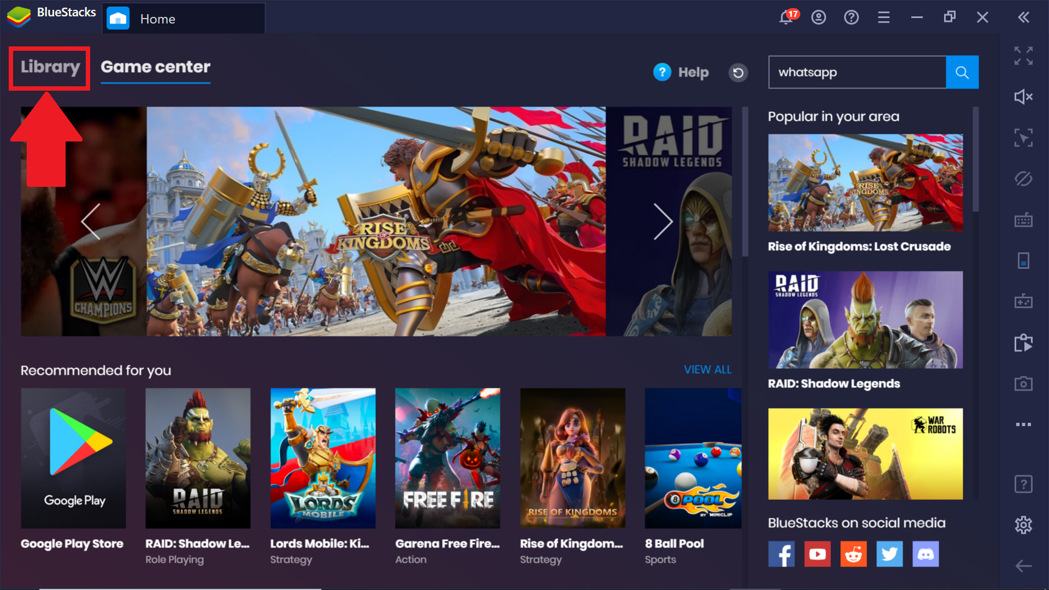This screenshot has height=590, width=1049.
Task: Open the keyboard controls icon
Action: coord(1023,220)
